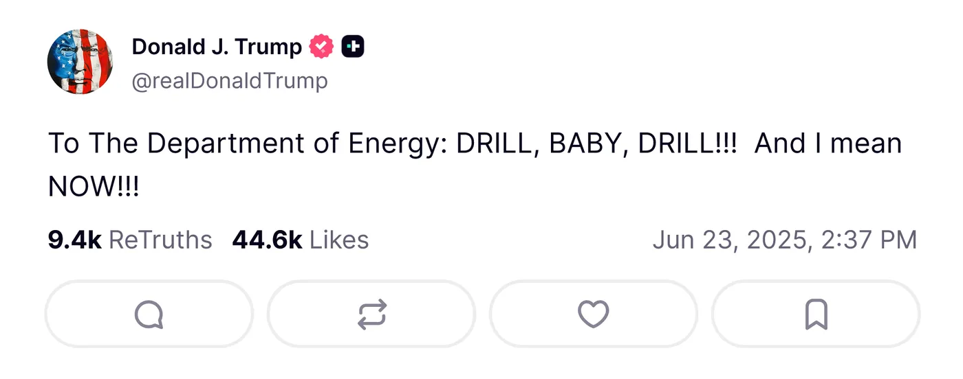Image resolution: width=963 pixels, height=379 pixels.
Task: Click the red verified checkmark badge
Action: 321,47
